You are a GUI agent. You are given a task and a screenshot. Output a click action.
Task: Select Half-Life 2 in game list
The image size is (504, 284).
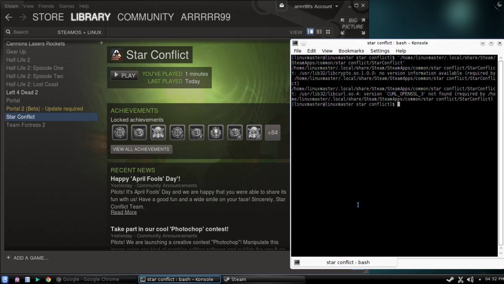(x=18, y=60)
